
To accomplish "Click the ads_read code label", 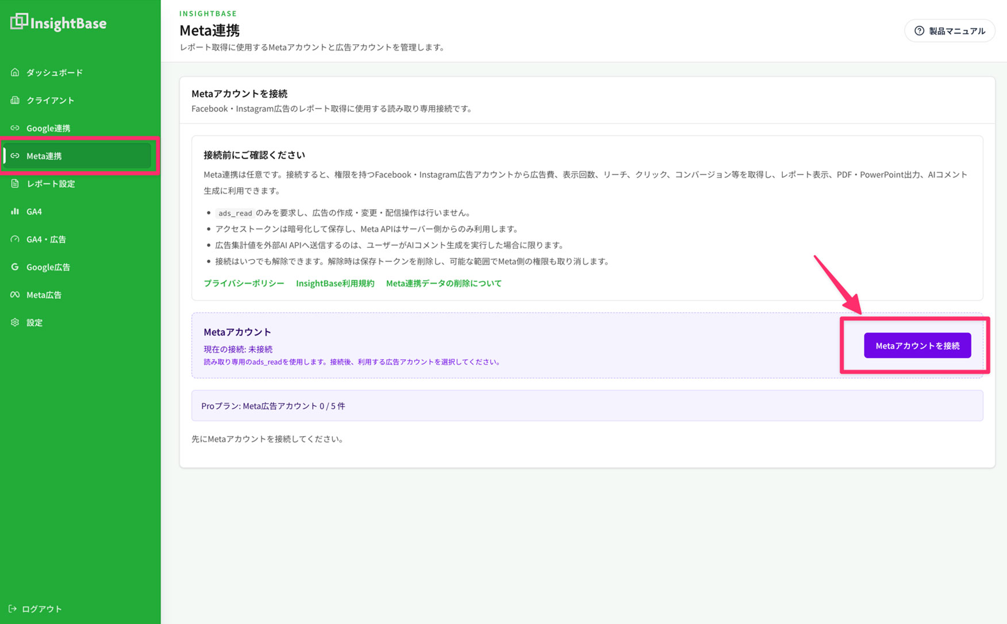I will [x=235, y=213].
